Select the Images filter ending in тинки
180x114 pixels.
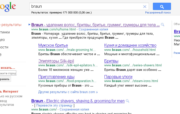pos(5,32)
